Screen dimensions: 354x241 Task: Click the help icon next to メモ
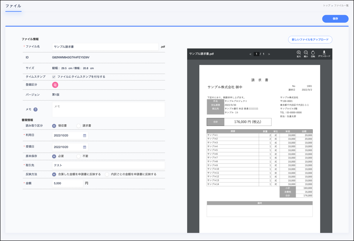click(35, 109)
